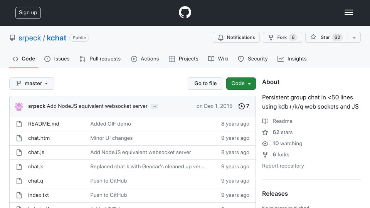This screenshot has height=208, width=370.
Task: Click the GitHub Octocat logo
Action: pos(185,12)
